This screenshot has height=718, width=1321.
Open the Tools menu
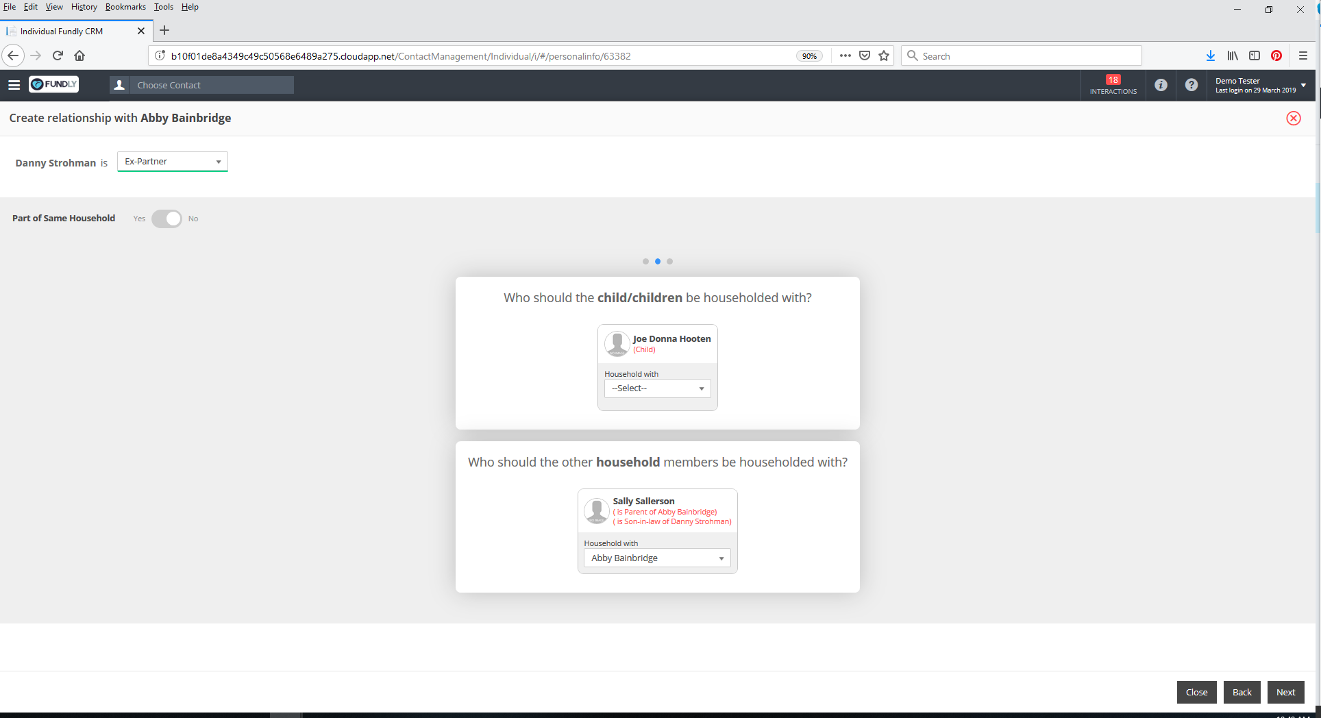164,7
